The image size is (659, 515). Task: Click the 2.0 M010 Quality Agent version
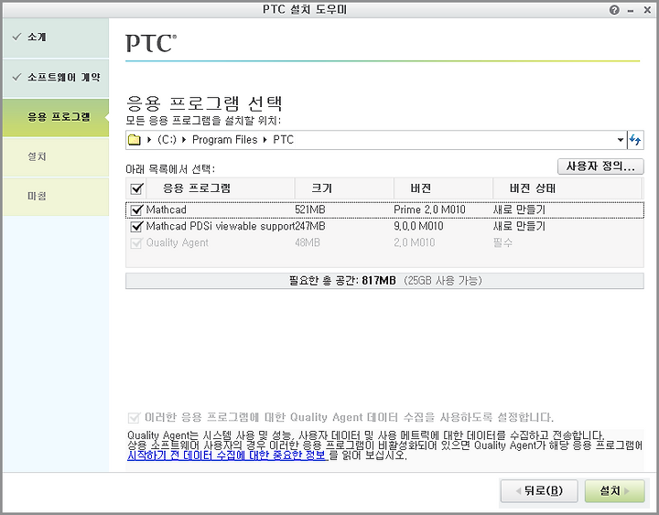tap(415, 242)
